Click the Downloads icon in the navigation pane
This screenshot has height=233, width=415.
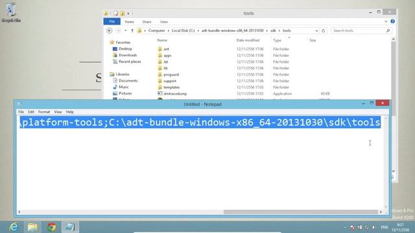115,55
